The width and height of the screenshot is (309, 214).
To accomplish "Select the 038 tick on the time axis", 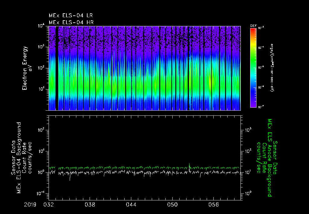I will tap(90, 205).
